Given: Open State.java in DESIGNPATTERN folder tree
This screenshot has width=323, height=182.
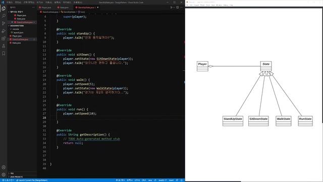Looking at the screenshot, I should [x=17, y=43].
